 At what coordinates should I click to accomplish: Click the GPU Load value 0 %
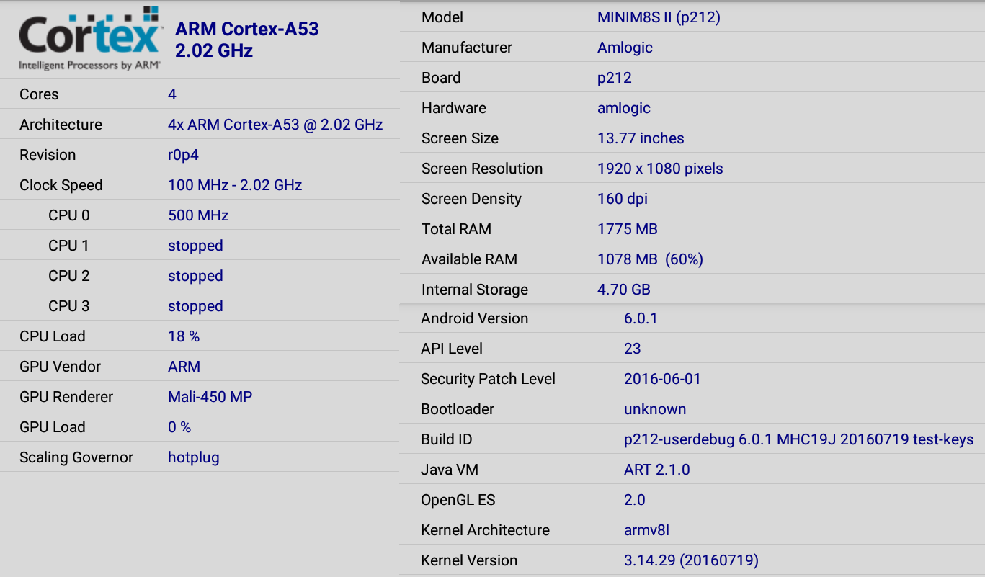pyautogui.click(x=179, y=427)
